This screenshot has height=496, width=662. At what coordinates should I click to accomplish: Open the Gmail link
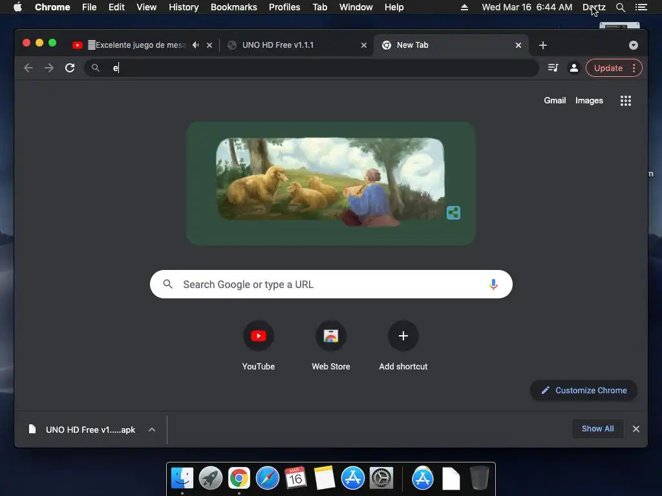[555, 100]
